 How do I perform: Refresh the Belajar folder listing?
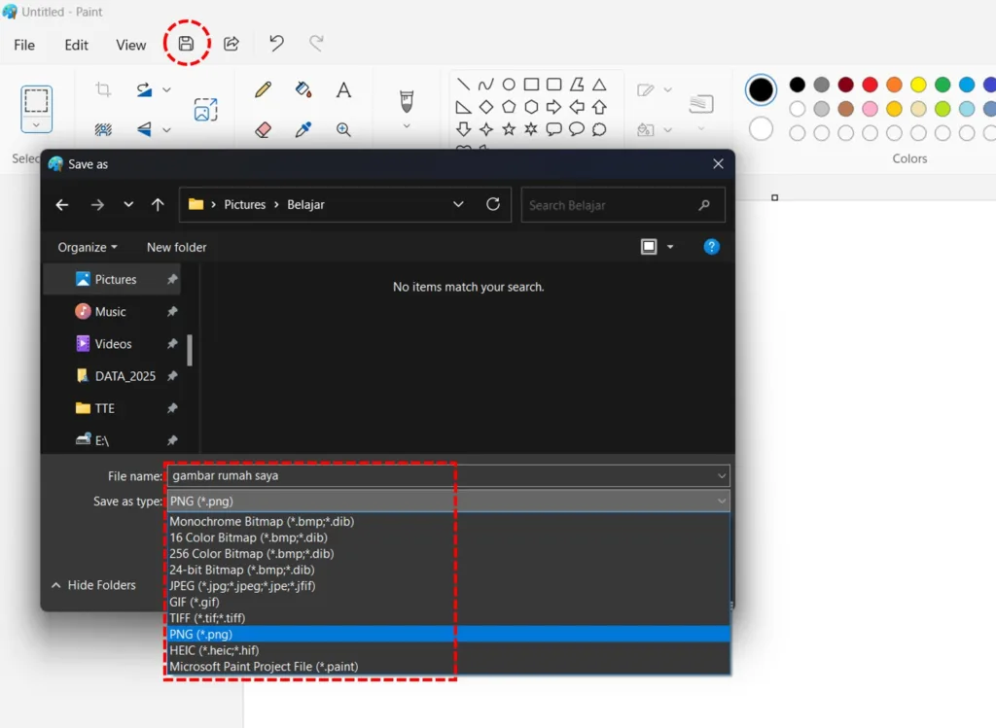(x=493, y=205)
